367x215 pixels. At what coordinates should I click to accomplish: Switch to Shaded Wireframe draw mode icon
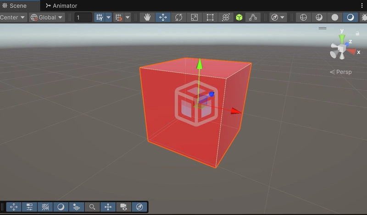coord(319,17)
